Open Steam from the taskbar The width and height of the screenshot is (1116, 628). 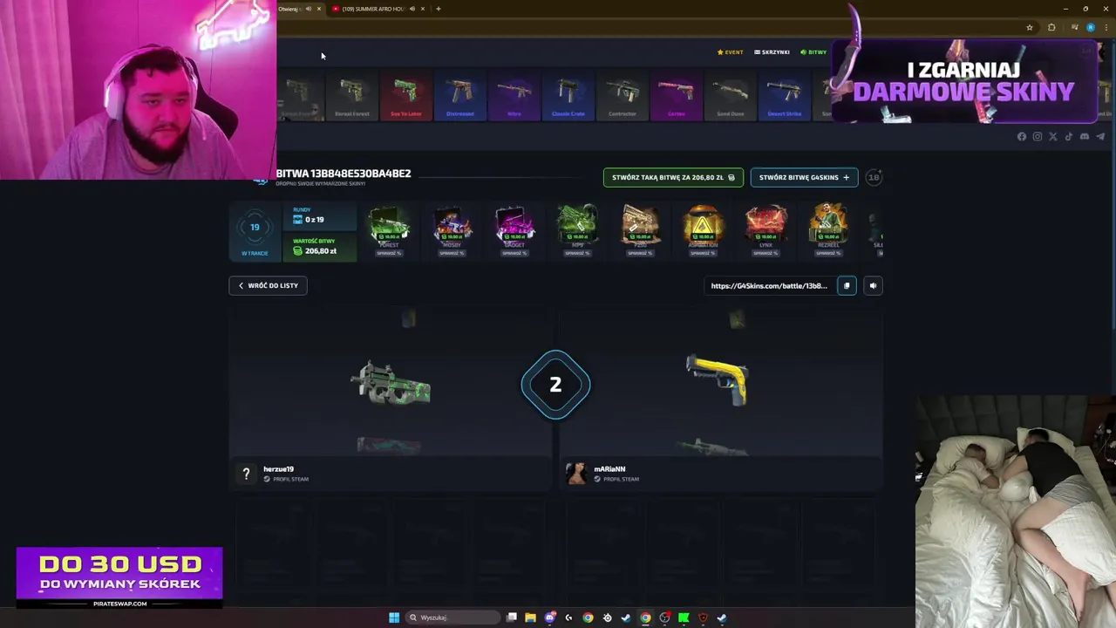coord(626,618)
